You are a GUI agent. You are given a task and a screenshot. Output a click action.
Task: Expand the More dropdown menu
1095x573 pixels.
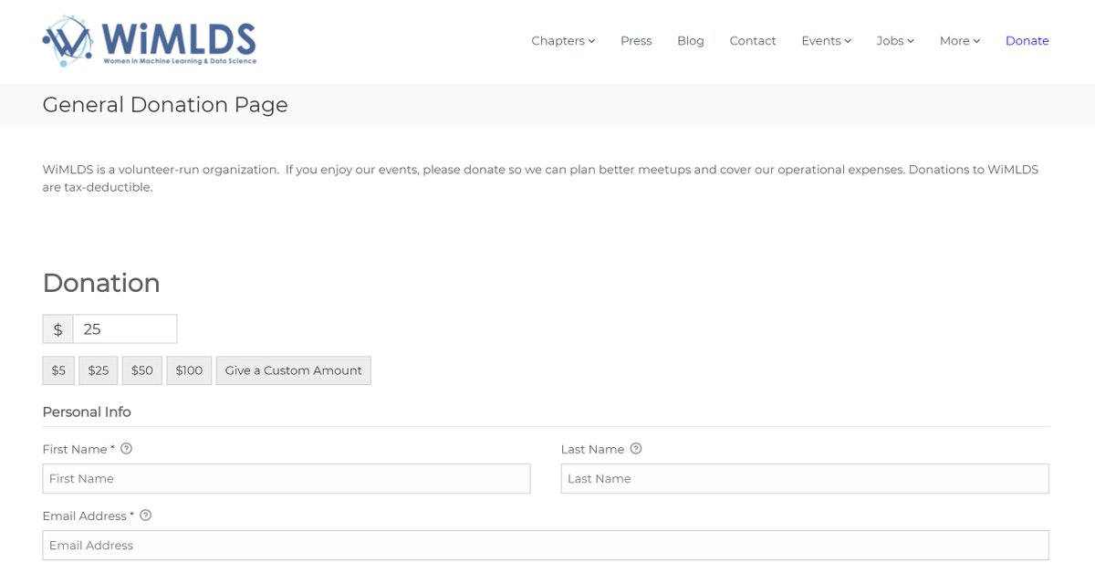click(x=960, y=41)
